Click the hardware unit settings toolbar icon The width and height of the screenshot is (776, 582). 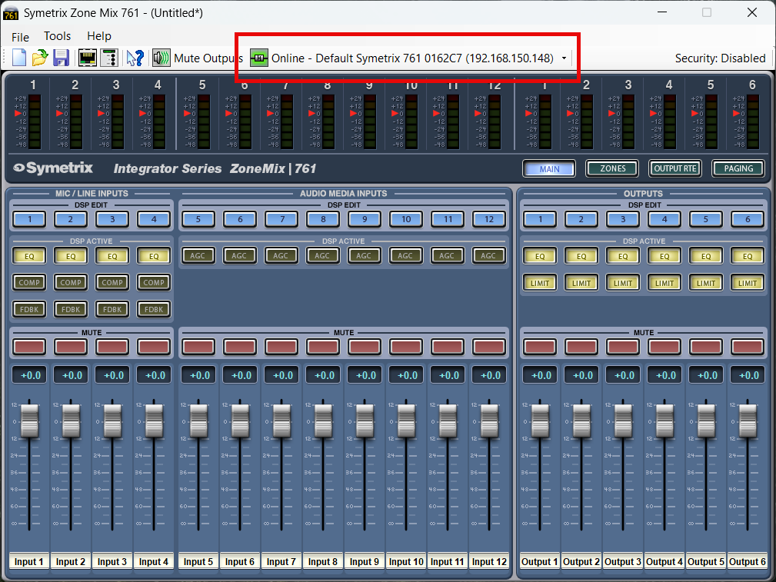pos(109,58)
